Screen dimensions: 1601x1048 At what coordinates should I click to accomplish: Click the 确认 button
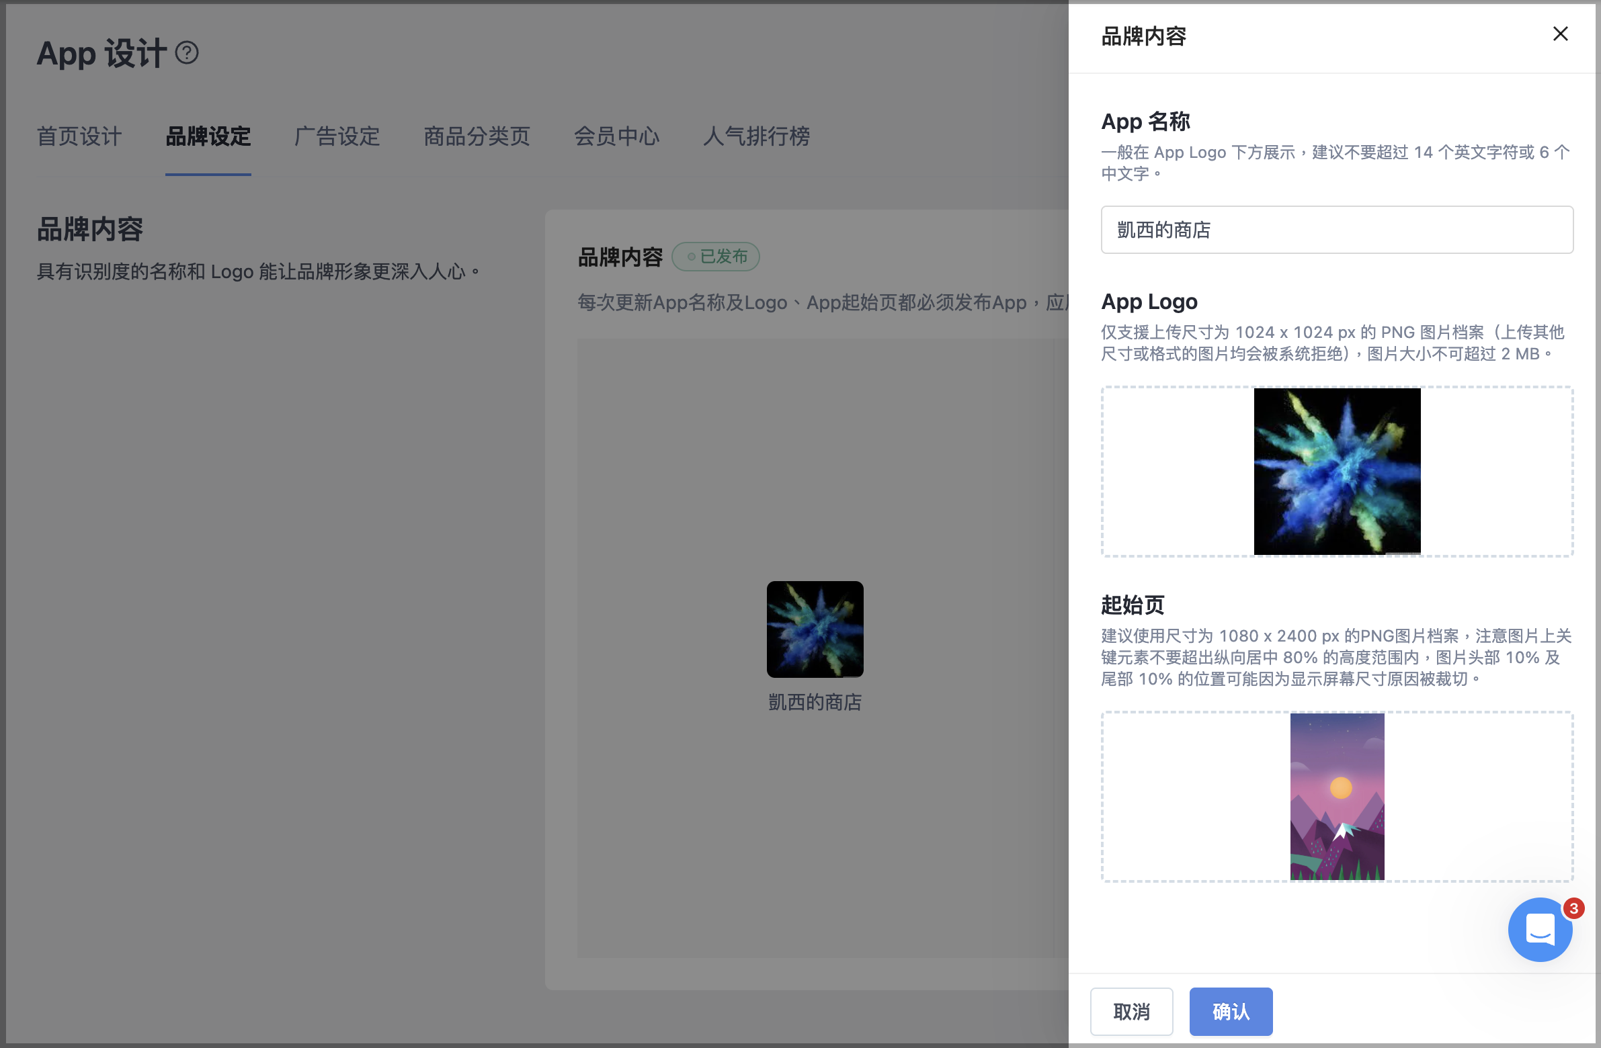[x=1231, y=1011]
